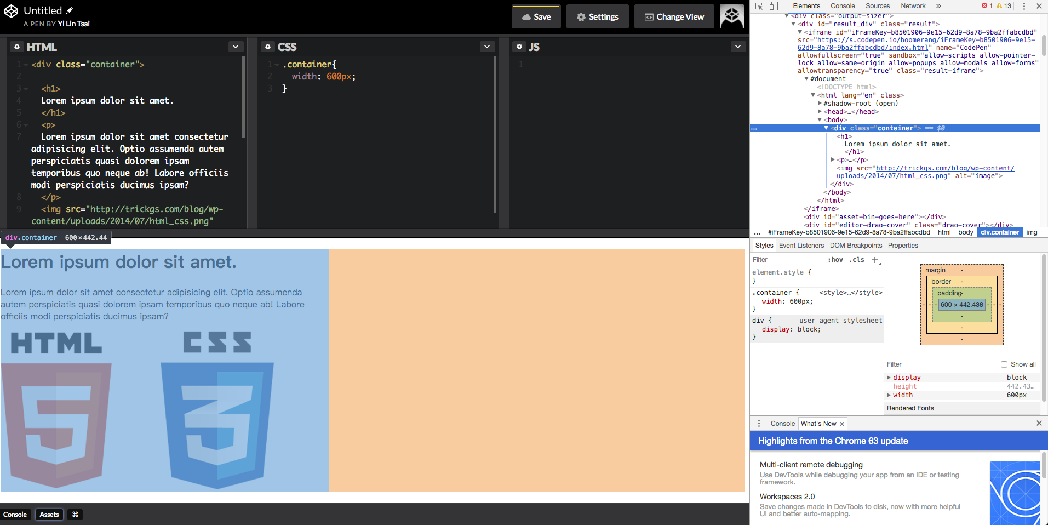This screenshot has height=525, width=1048.
Task: Open the trickgs.com image src link
Action: 925,172
